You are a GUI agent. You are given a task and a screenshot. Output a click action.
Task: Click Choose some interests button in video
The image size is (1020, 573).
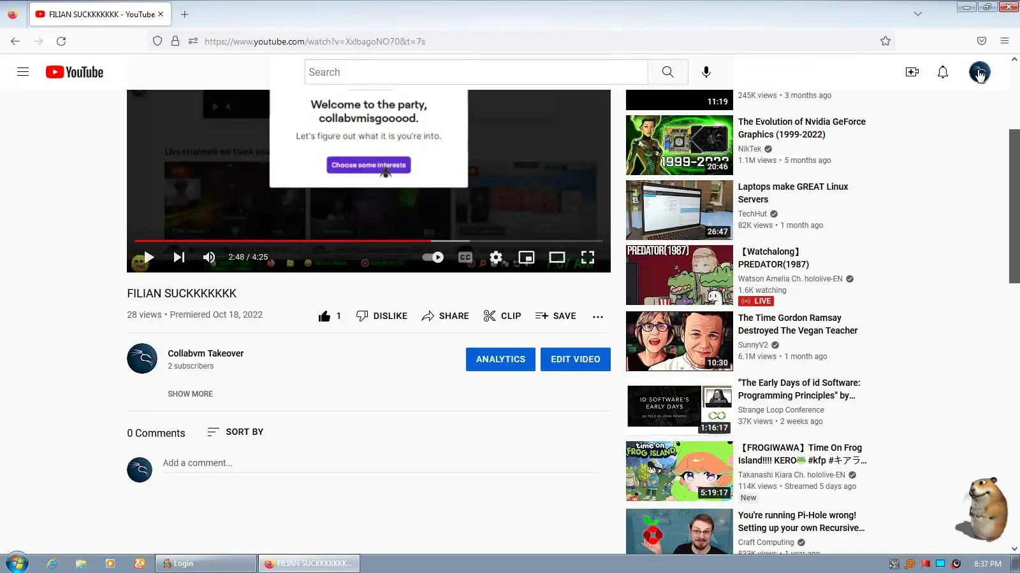point(368,165)
